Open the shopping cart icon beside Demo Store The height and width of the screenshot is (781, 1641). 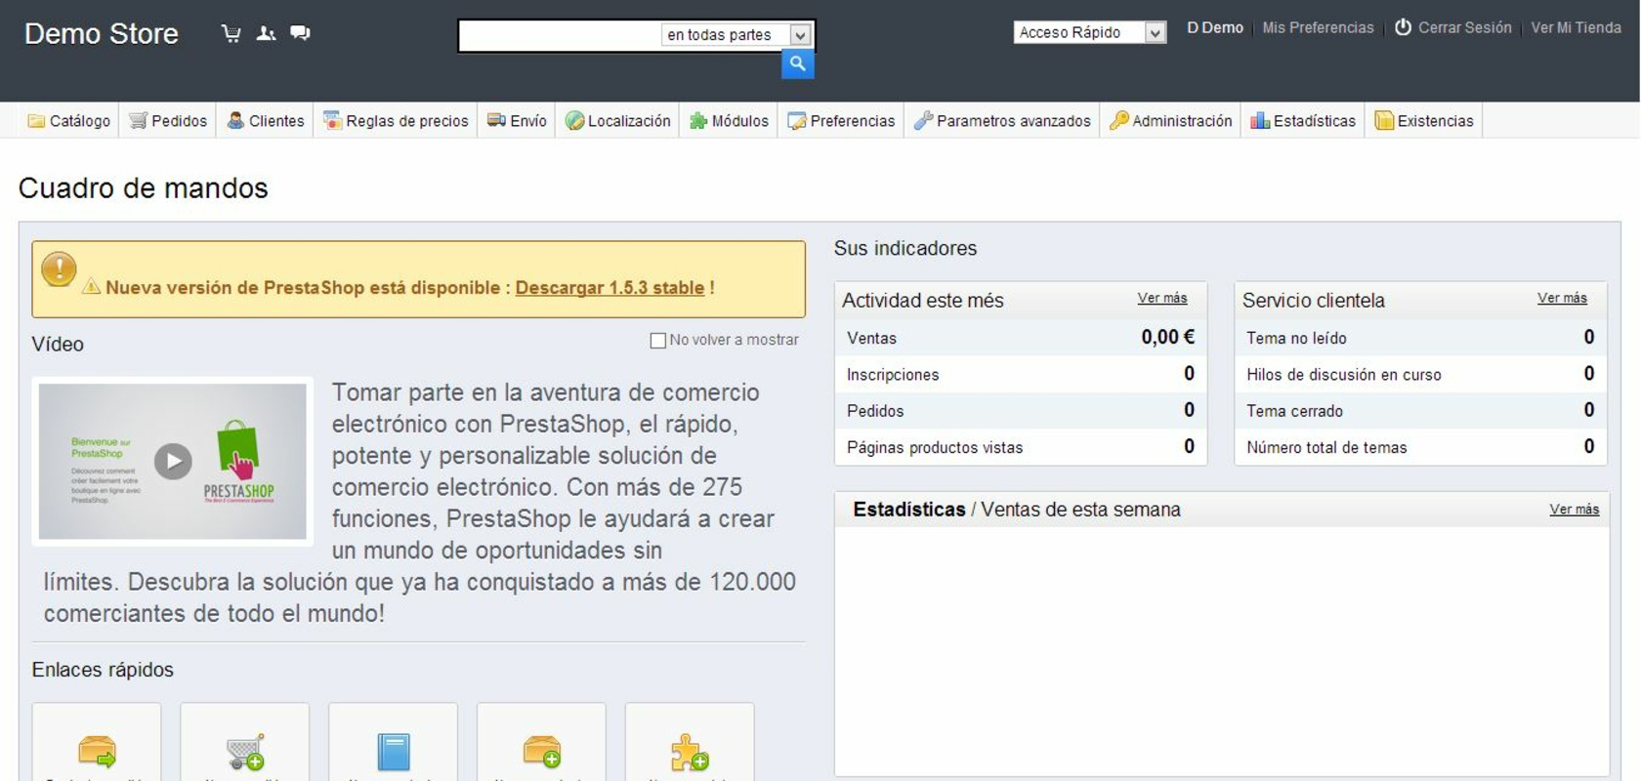click(231, 33)
